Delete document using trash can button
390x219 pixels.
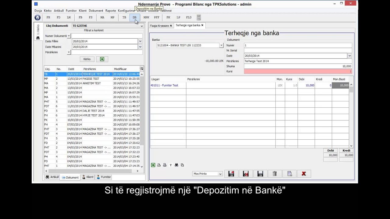pyautogui.click(x=275, y=174)
